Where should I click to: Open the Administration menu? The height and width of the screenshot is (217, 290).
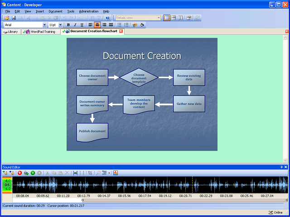click(x=89, y=11)
